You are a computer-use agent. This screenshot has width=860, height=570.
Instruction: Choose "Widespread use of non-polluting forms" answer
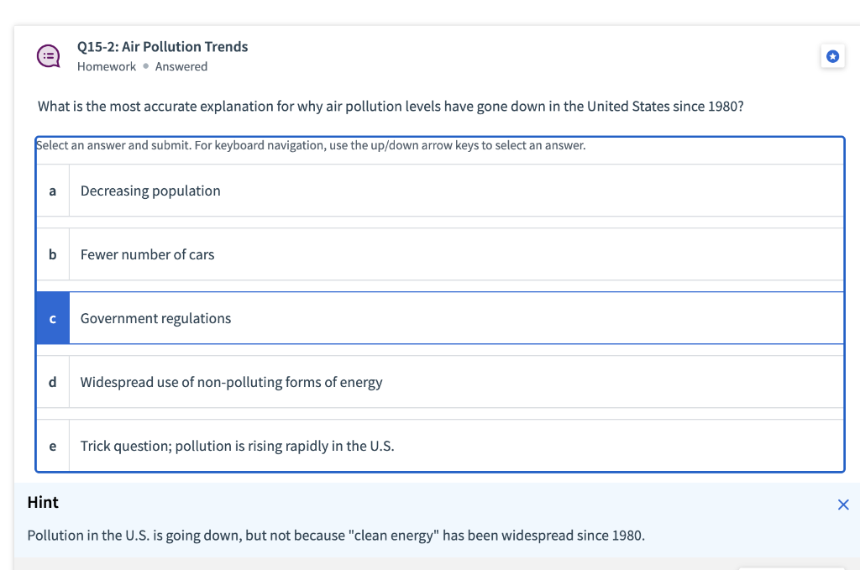tap(231, 382)
